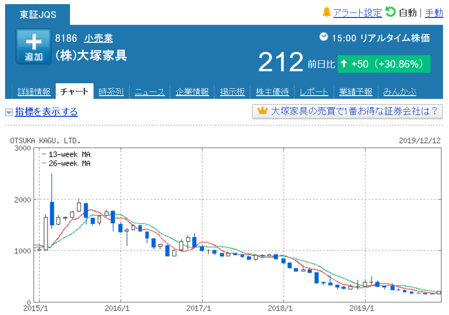Click 指標を表示する link
Screen dimensions: 449x315
pyautogui.click(x=46, y=111)
